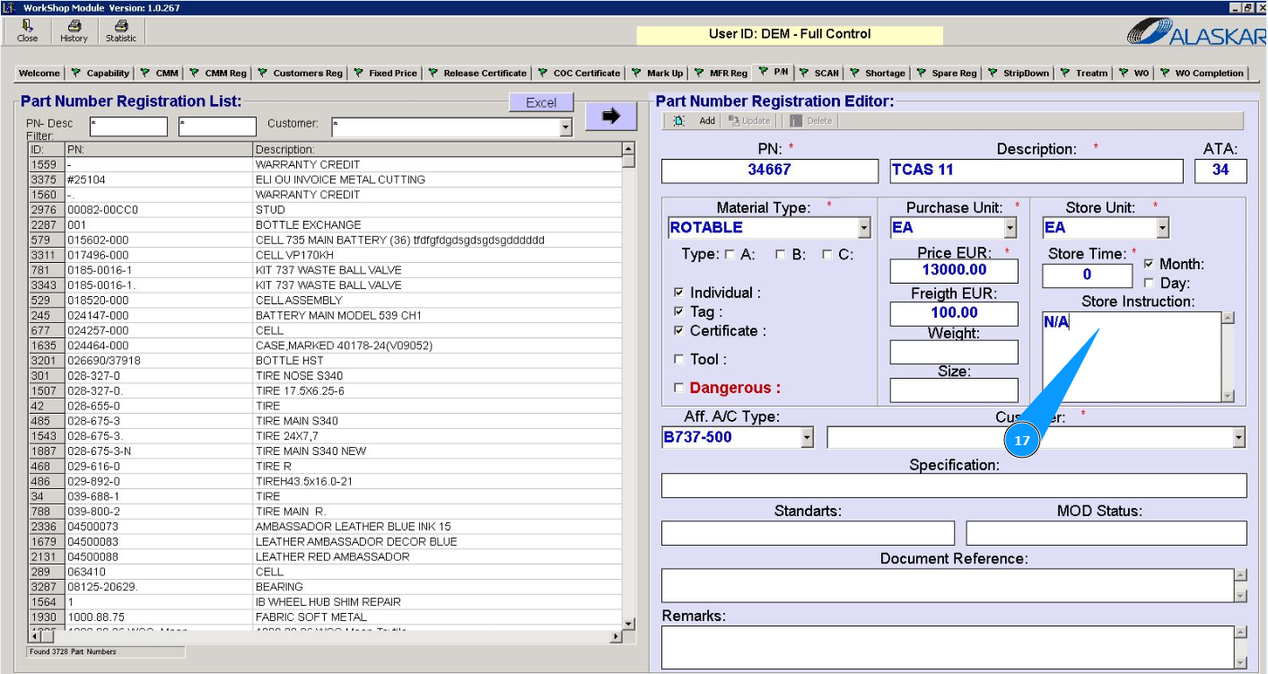
Task: Click the Close icon in top toolbar
Action: click(x=27, y=27)
